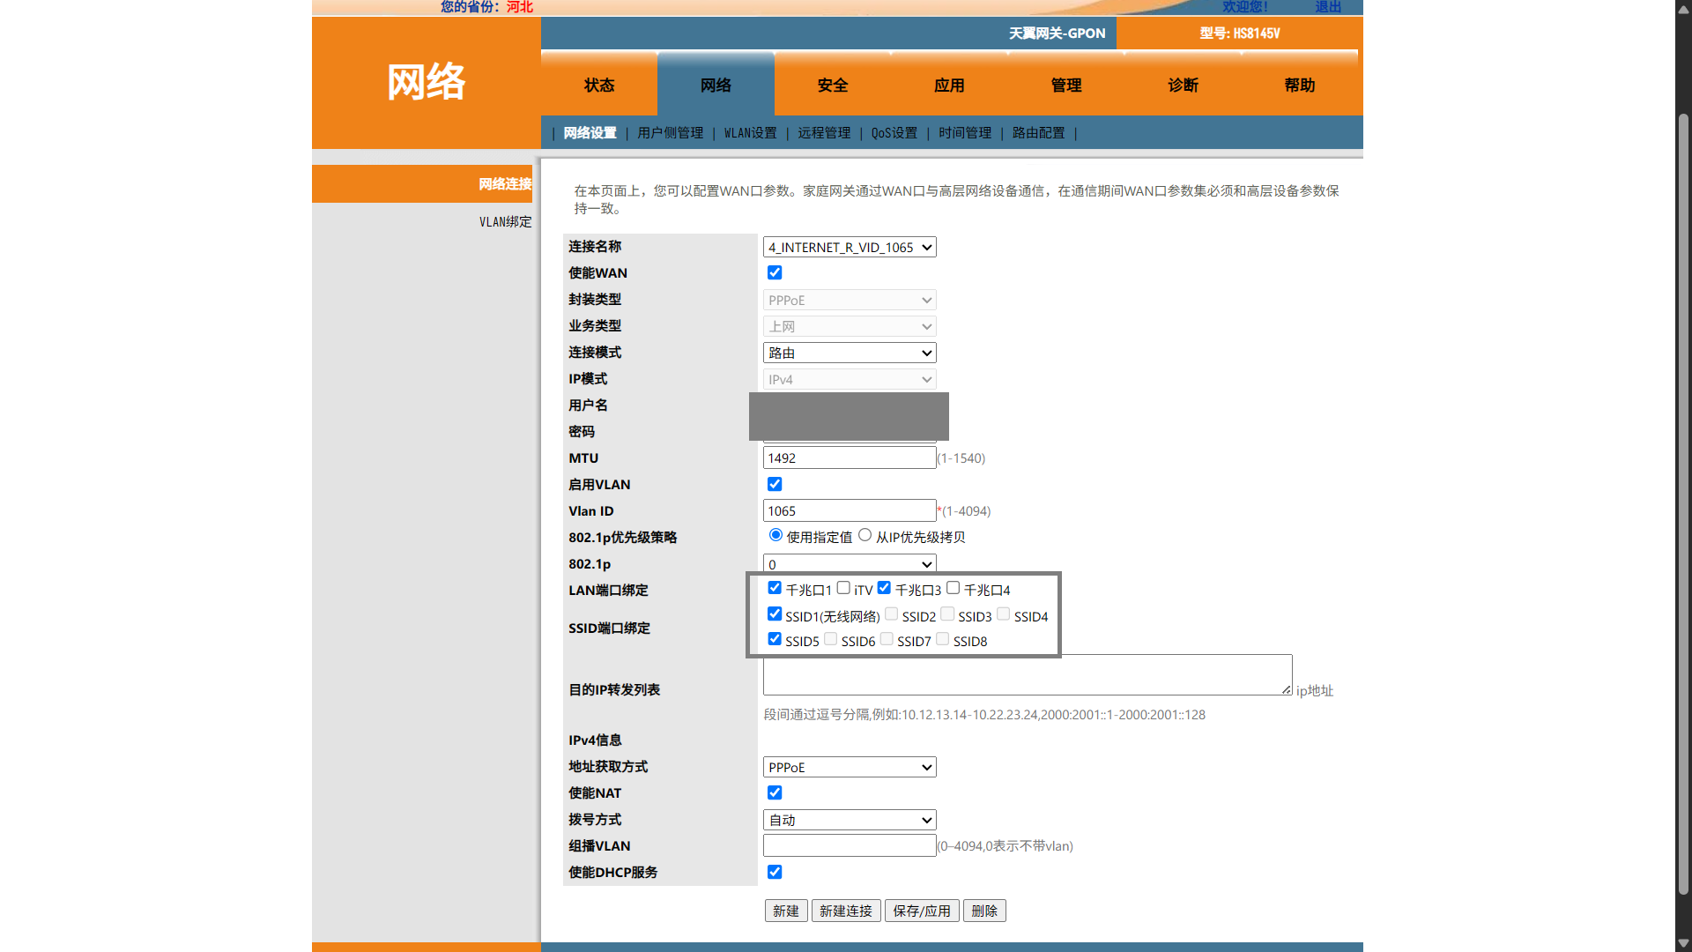1692x952 pixels.
Task: Check 千兆口4 LAN port
Action: (x=953, y=588)
